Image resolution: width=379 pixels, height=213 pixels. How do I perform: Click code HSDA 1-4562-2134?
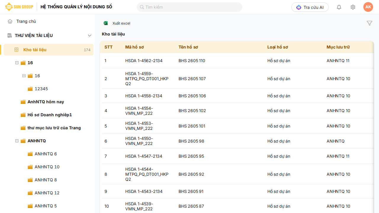(x=144, y=61)
